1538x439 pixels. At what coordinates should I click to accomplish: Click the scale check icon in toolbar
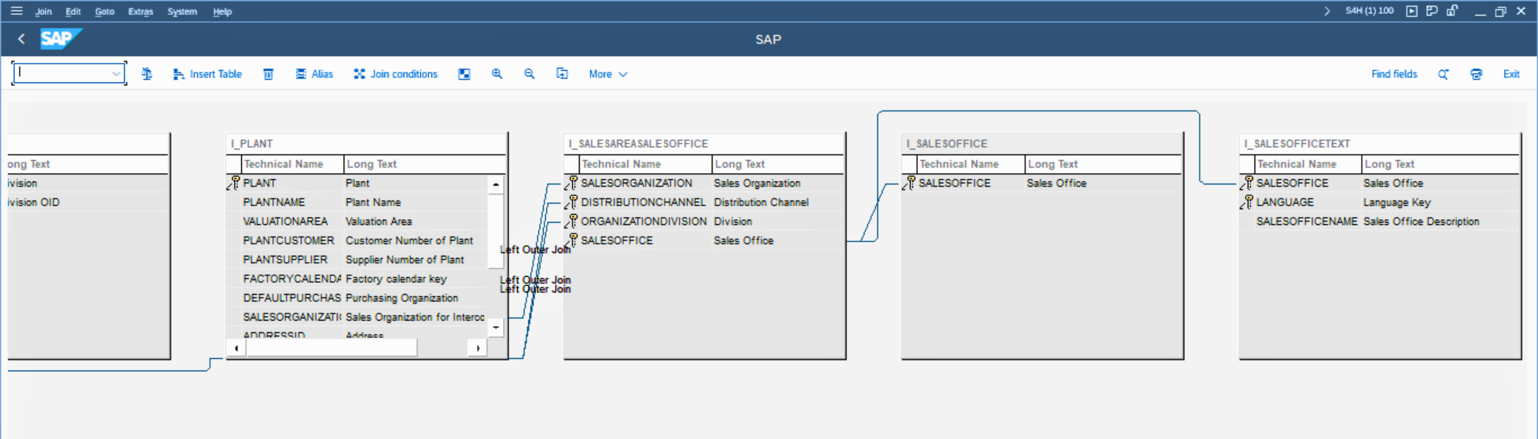(146, 74)
